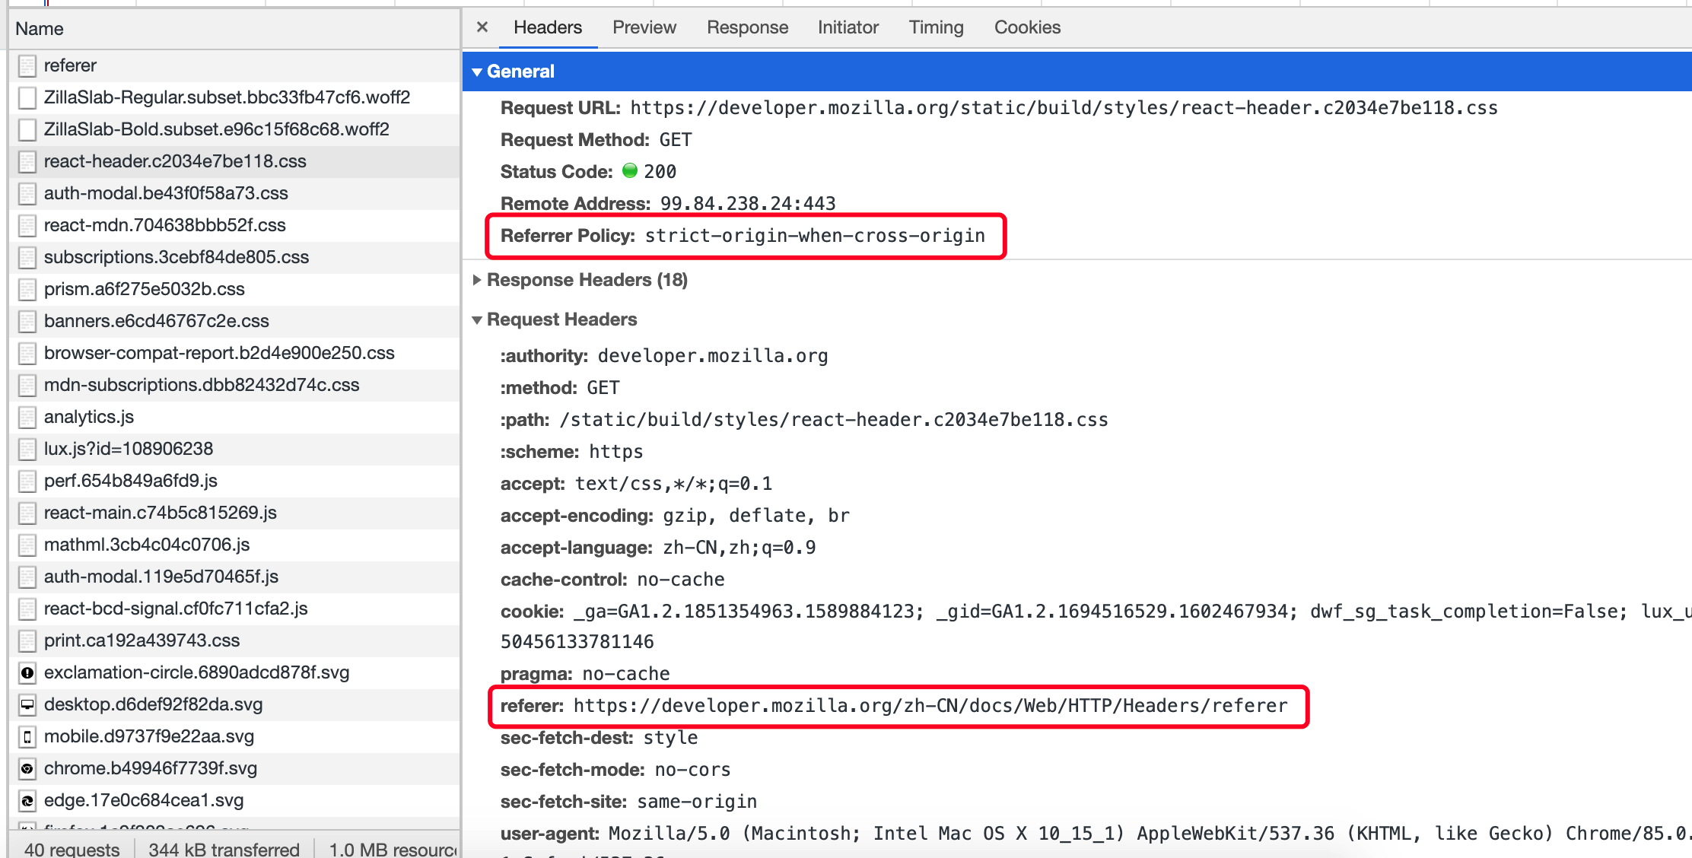1692x858 pixels.
Task: Select the lux.js?id=108906238 request
Action: coord(129,449)
